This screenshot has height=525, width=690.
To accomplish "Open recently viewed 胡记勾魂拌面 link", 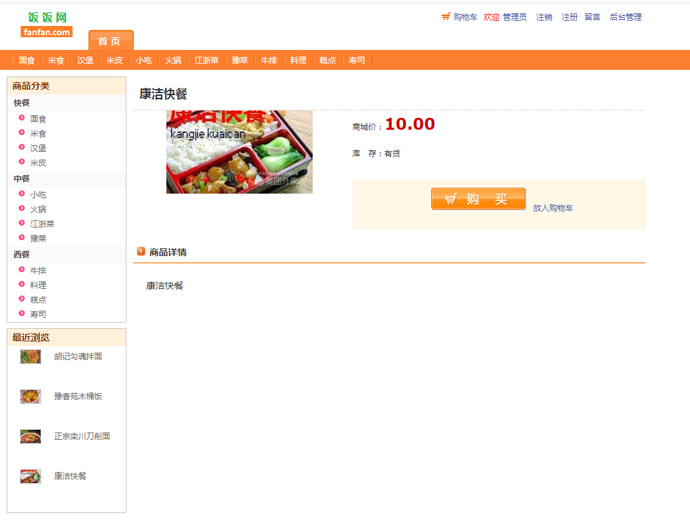I will click(x=78, y=356).
